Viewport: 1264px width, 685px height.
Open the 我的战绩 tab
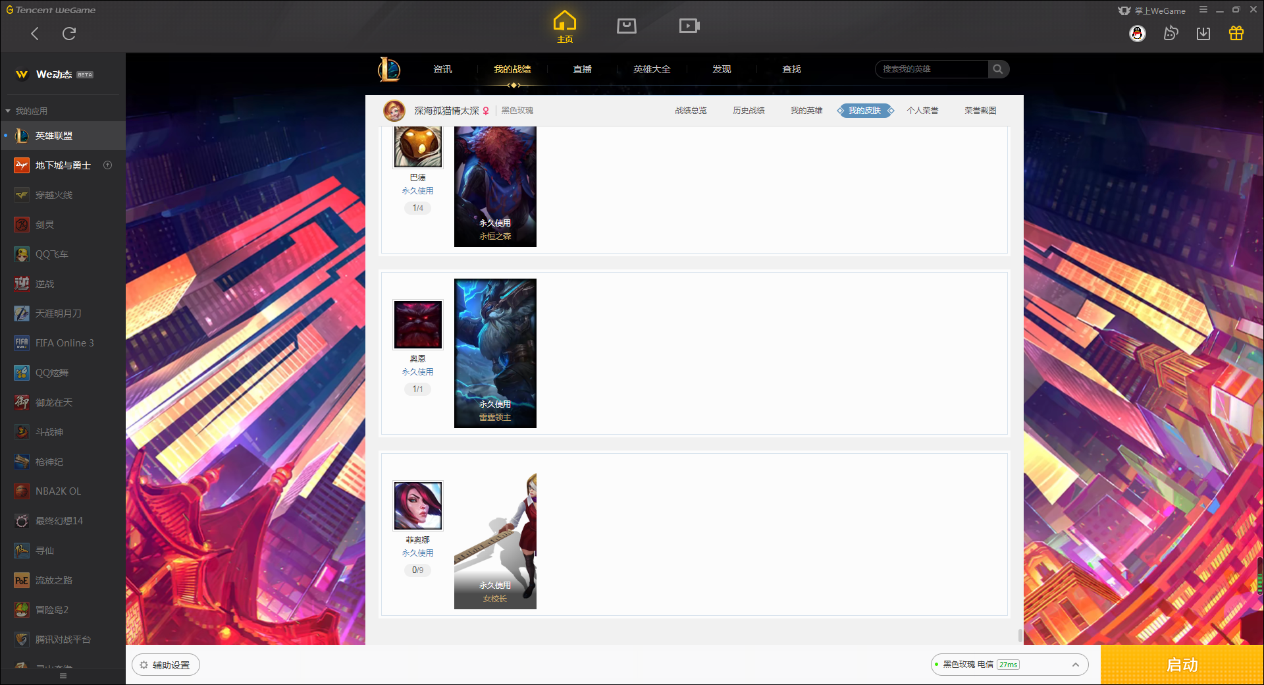coord(513,69)
